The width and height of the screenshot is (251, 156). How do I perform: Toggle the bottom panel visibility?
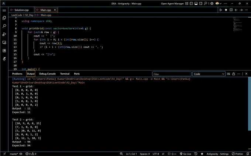(x=196, y=4)
